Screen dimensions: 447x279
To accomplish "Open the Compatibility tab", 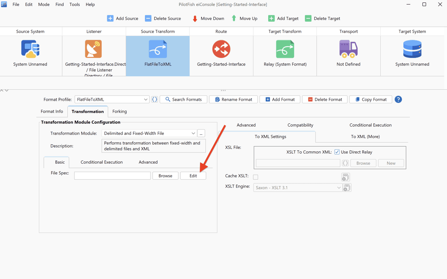I will [300, 125].
